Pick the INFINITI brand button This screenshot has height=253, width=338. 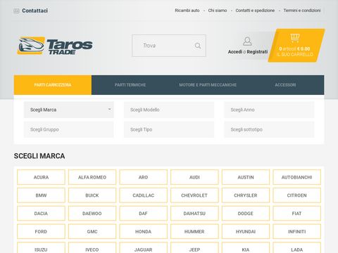point(297,231)
